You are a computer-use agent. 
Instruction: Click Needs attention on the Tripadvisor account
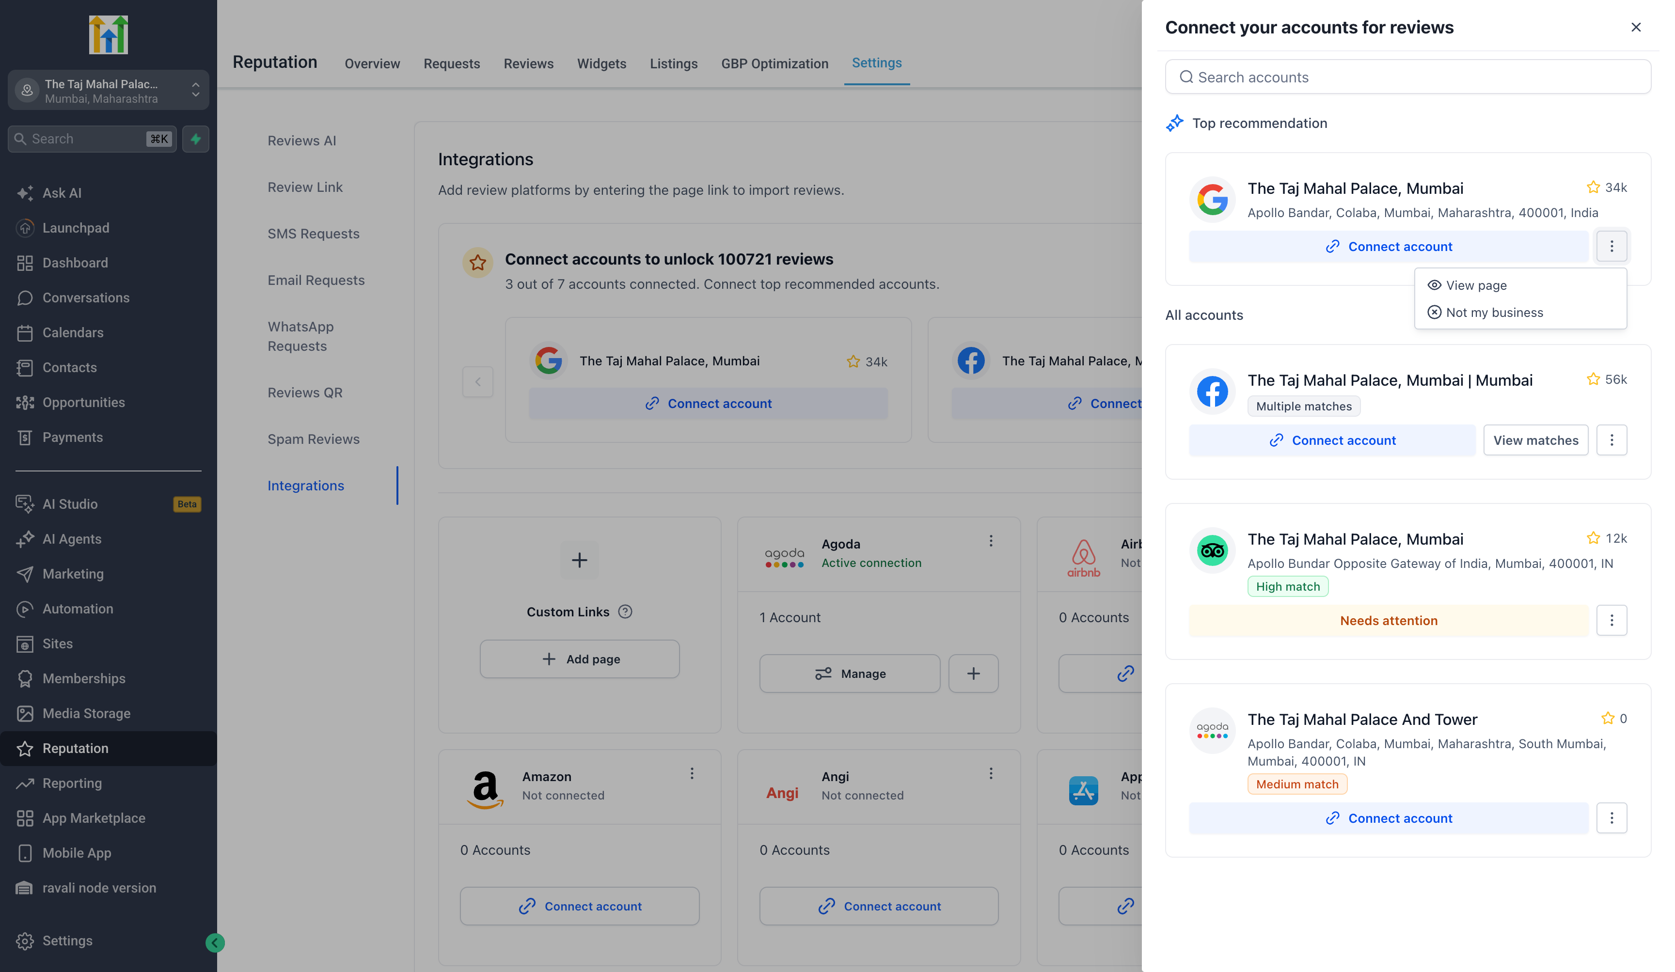[x=1388, y=620]
